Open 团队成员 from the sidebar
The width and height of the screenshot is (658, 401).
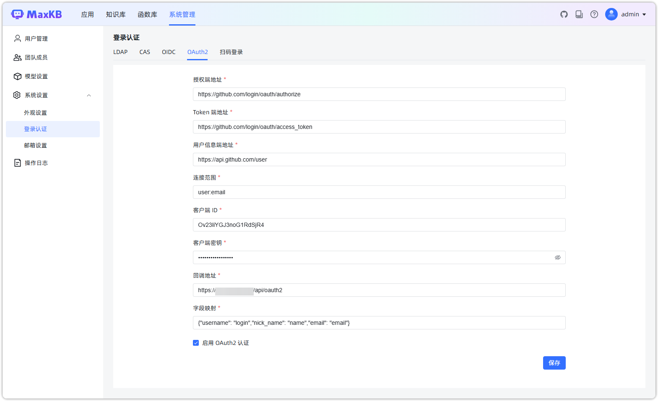36,57
